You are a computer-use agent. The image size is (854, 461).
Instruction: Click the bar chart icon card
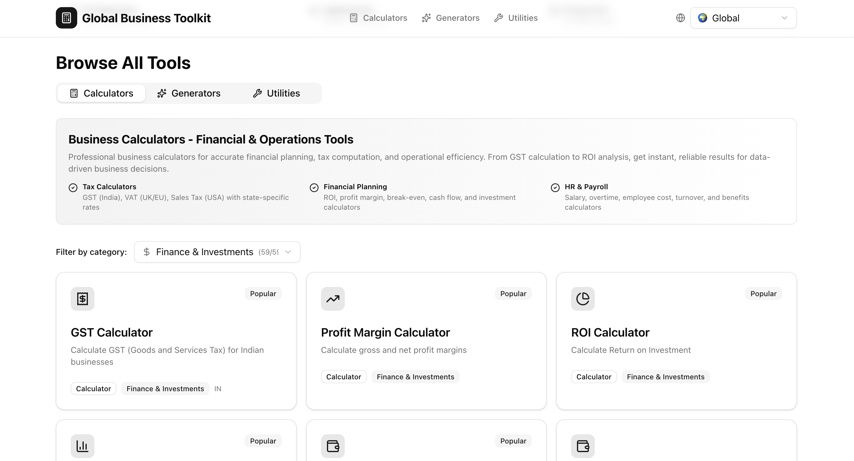tap(83, 446)
